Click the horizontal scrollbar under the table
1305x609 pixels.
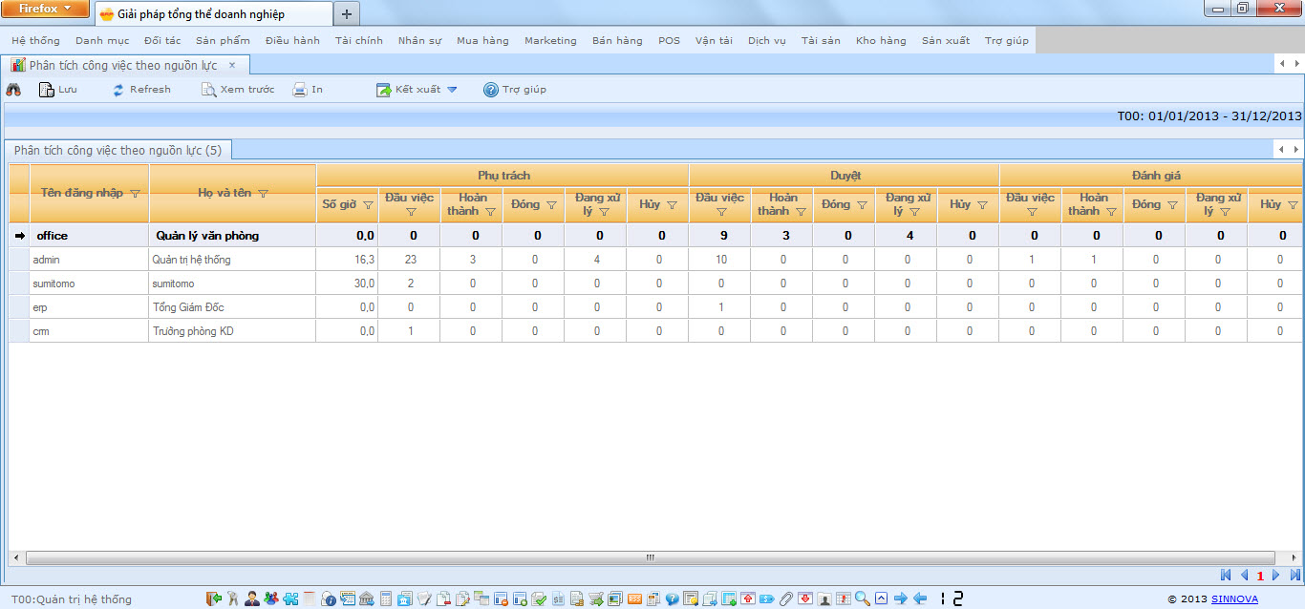point(650,557)
